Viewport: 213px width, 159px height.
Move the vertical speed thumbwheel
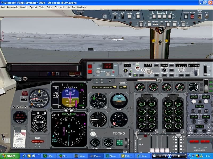(x=196, y=72)
